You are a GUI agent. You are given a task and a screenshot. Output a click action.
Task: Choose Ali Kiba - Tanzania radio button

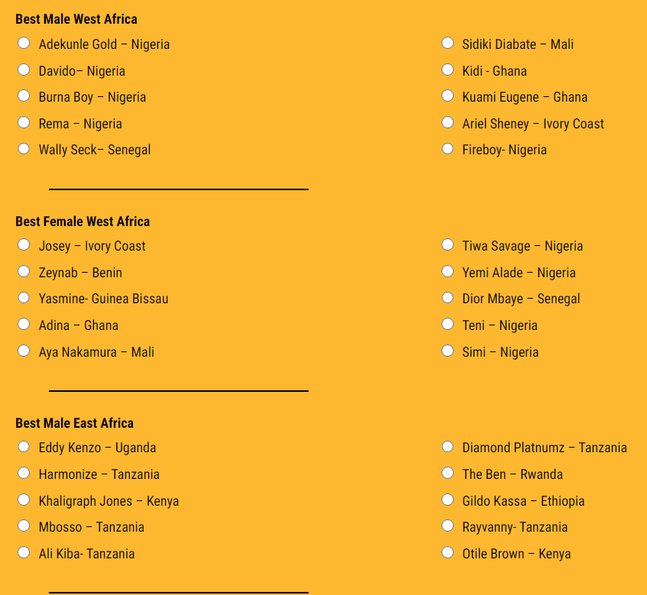click(x=24, y=553)
